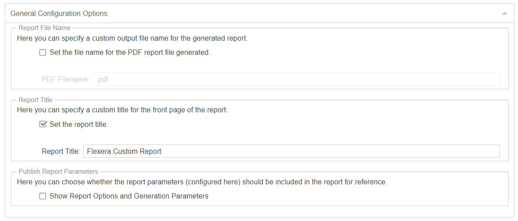
Task: Click the front page custom title description
Action: click(x=122, y=110)
